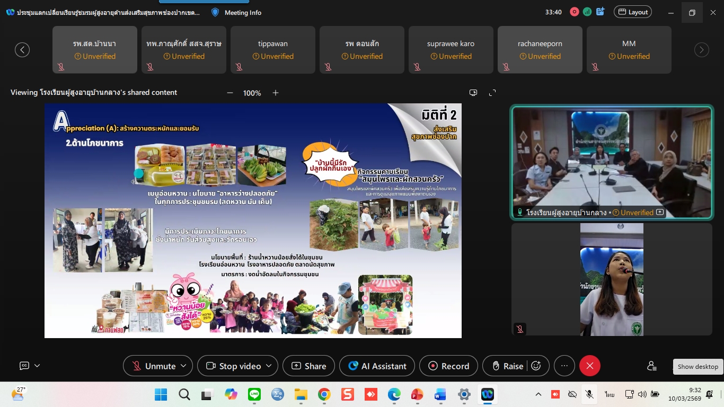Toggle the Raise hand button
Image resolution: width=724 pixels, height=407 pixels.
pyautogui.click(x=507, y=366)
